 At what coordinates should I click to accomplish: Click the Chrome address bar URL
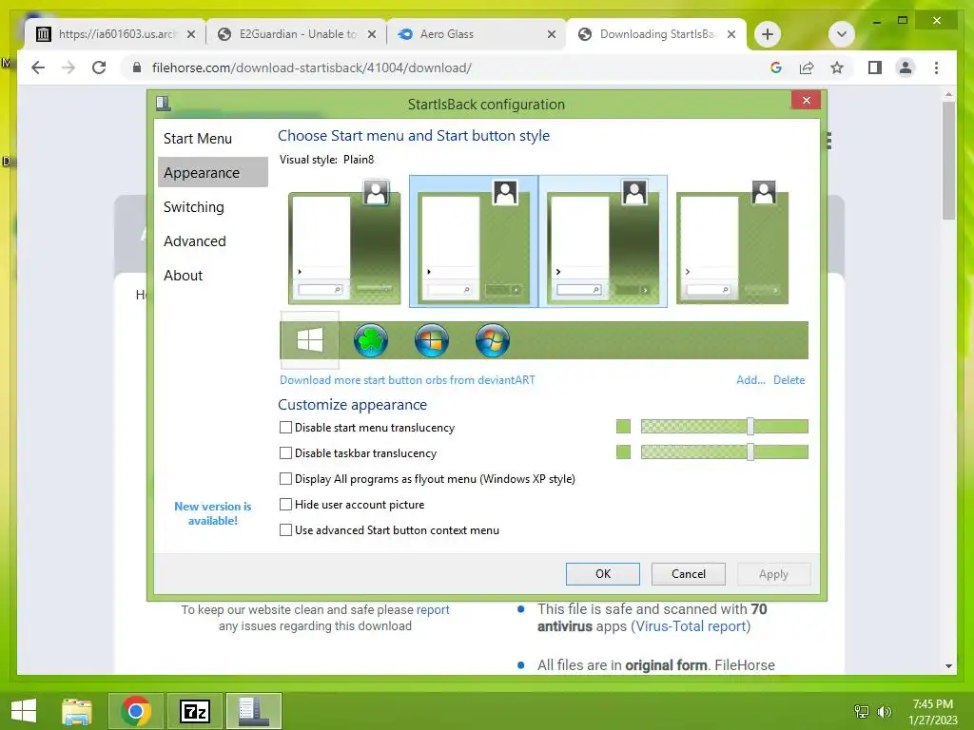(x=312, y=67)
